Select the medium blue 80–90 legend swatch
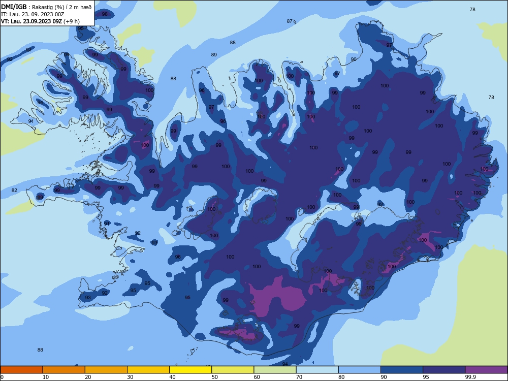 pos(360,370)
